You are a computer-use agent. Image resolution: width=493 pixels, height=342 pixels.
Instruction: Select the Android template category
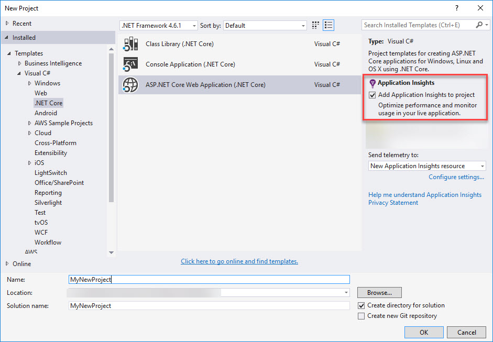tap(46, 113)
